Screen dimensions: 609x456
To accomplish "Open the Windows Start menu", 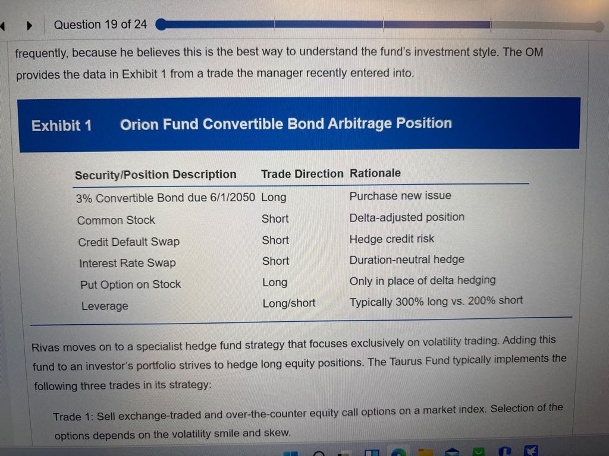I will coord(291,454).
